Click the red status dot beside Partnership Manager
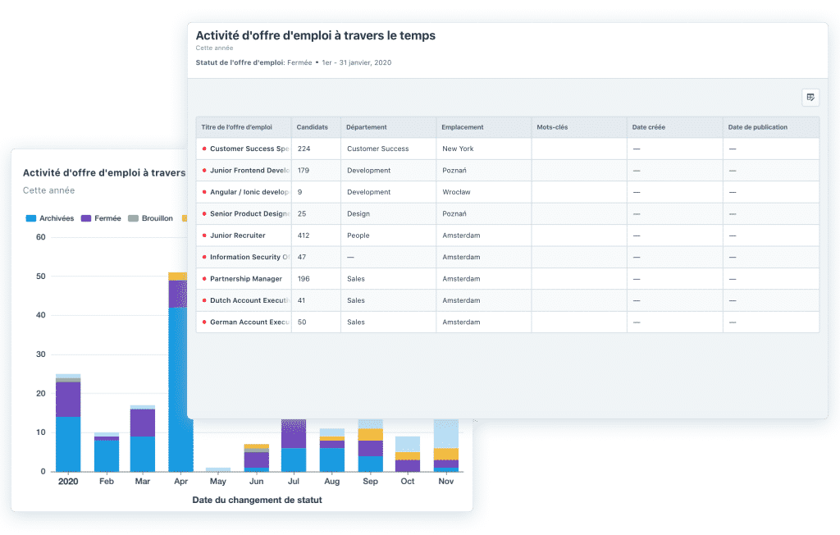Image resolution: width=840 pixels, height=535 pixels. coord(204,279)
